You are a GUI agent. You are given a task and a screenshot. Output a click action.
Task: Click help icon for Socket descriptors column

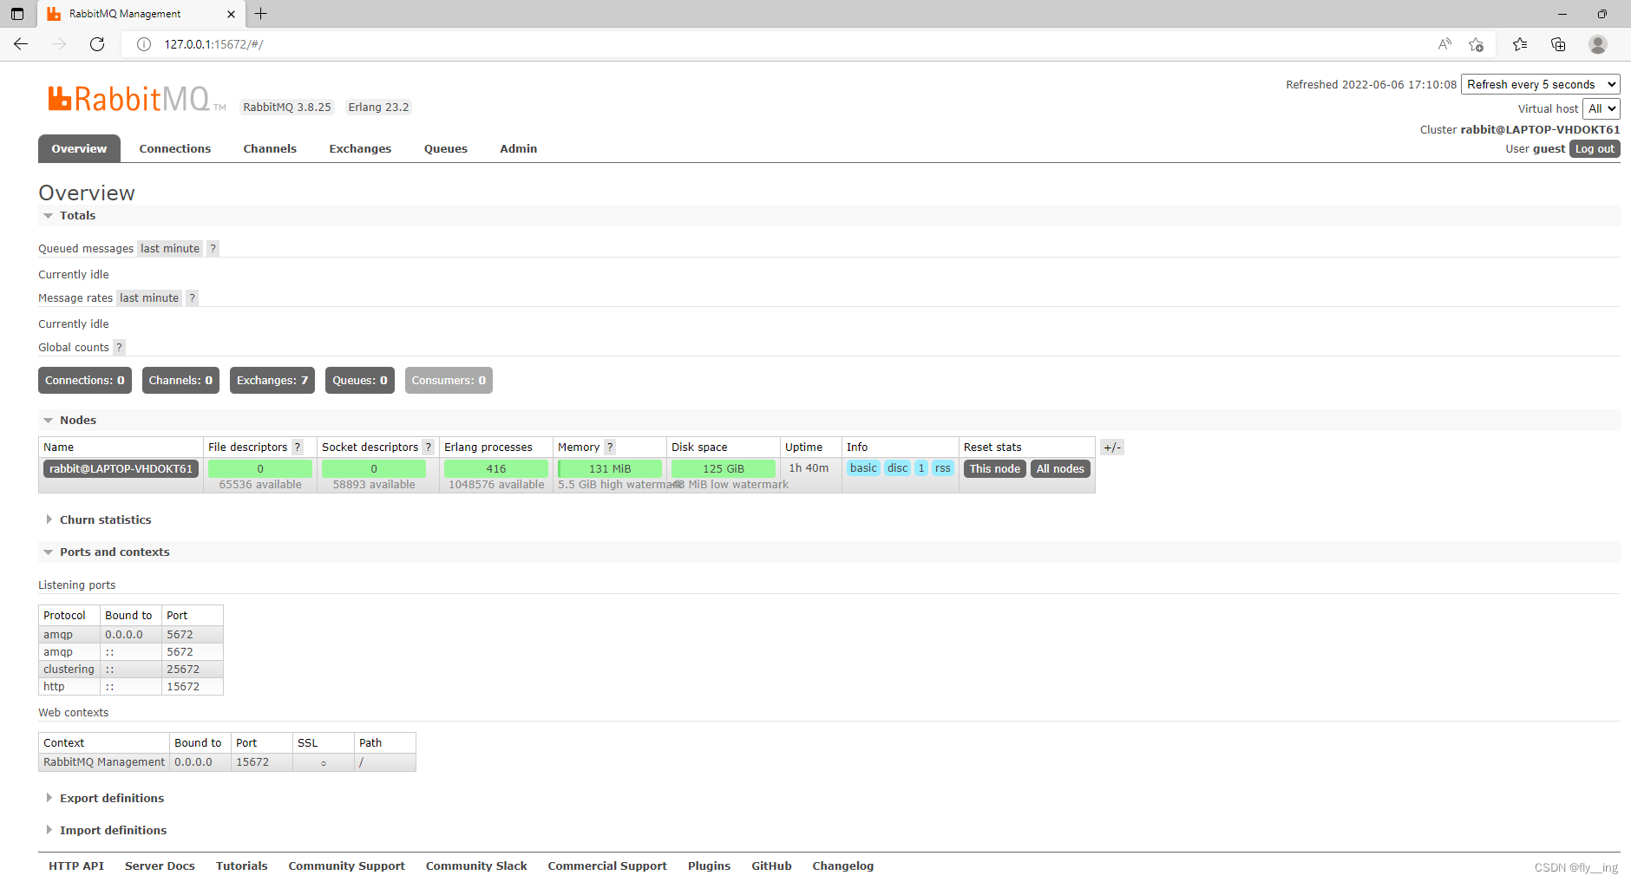pos(429,448)
